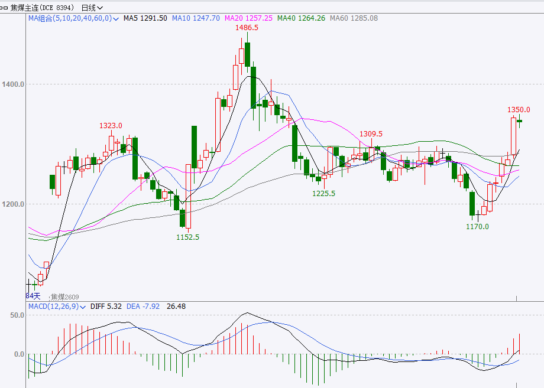Click the 1400.0 price axis label
This screenshot has width=544, height=388.
(x=13, y=84)
